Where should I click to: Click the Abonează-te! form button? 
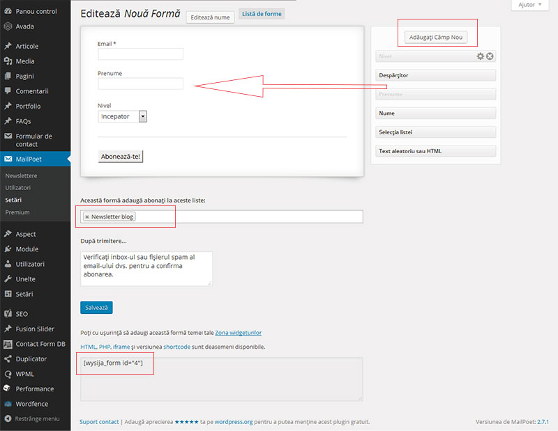121,156
